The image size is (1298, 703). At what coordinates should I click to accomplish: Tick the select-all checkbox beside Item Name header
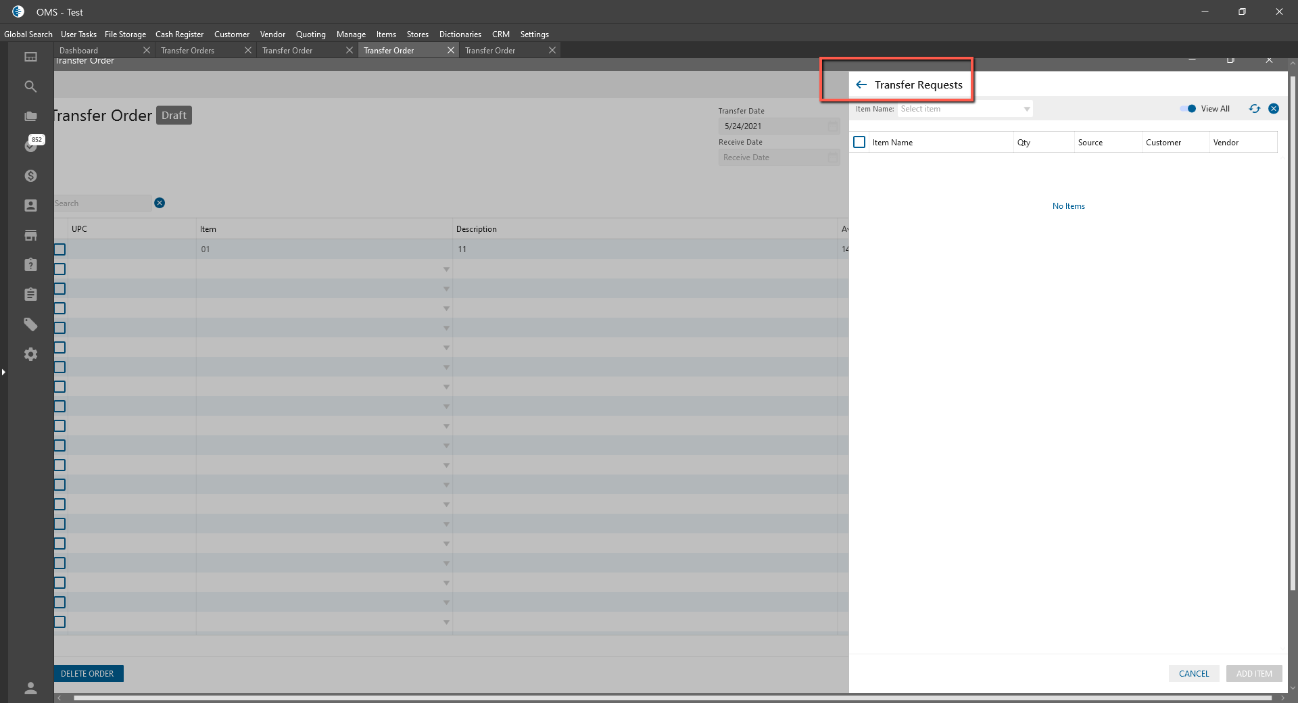(x=859, y=142)
